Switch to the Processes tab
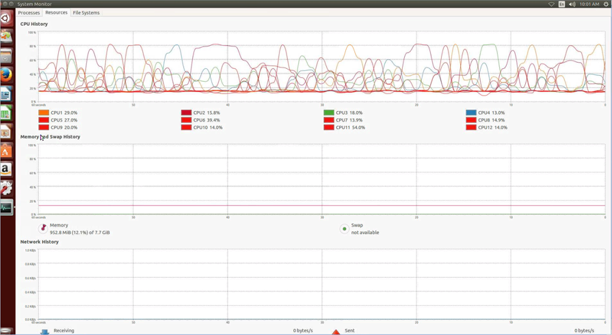 coord(29,13)
